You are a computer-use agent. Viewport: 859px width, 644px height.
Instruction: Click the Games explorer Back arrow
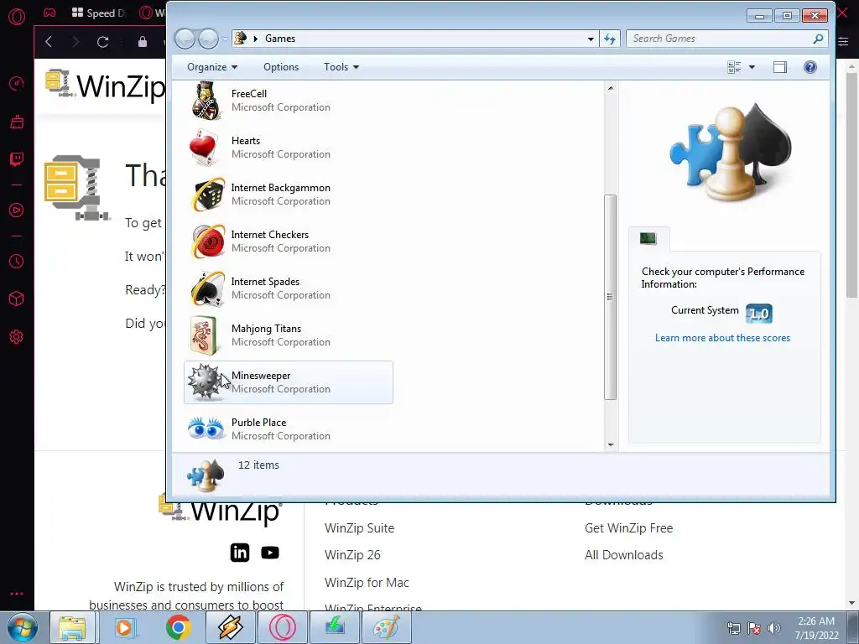coord(185,39)
